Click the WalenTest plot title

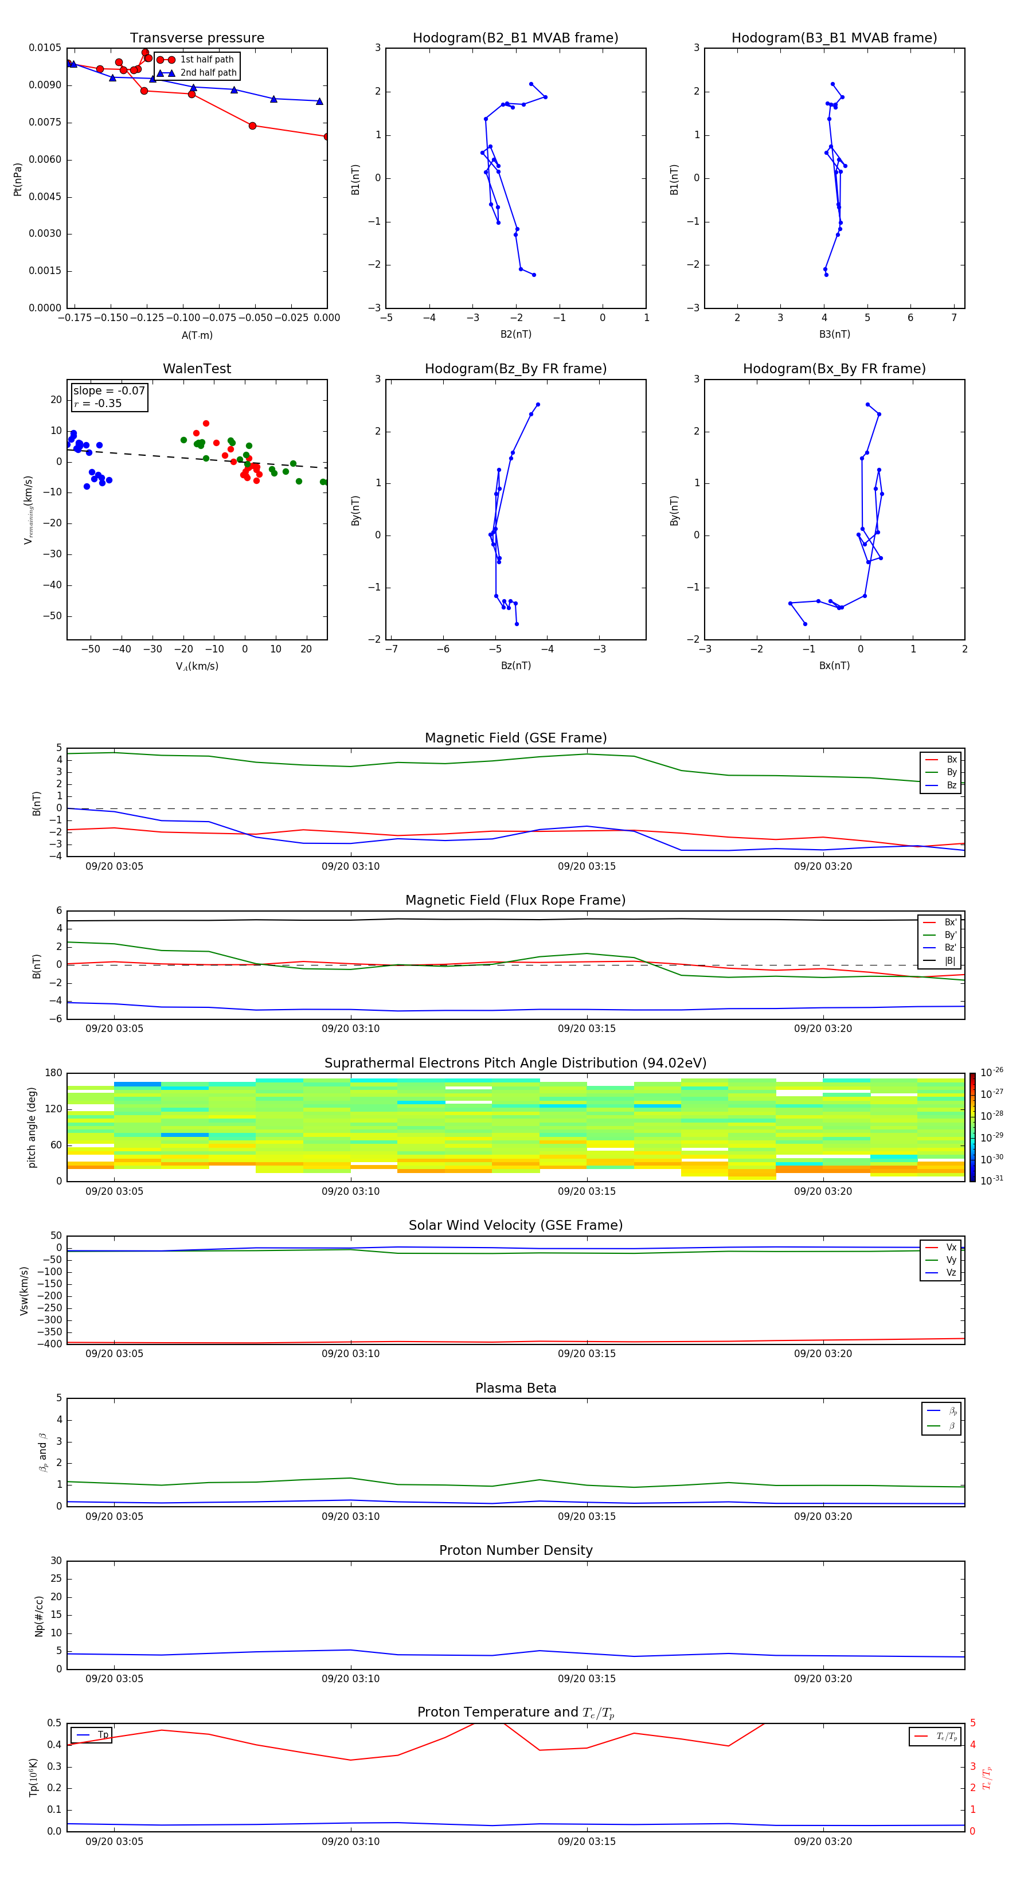[x=197, y=369]
